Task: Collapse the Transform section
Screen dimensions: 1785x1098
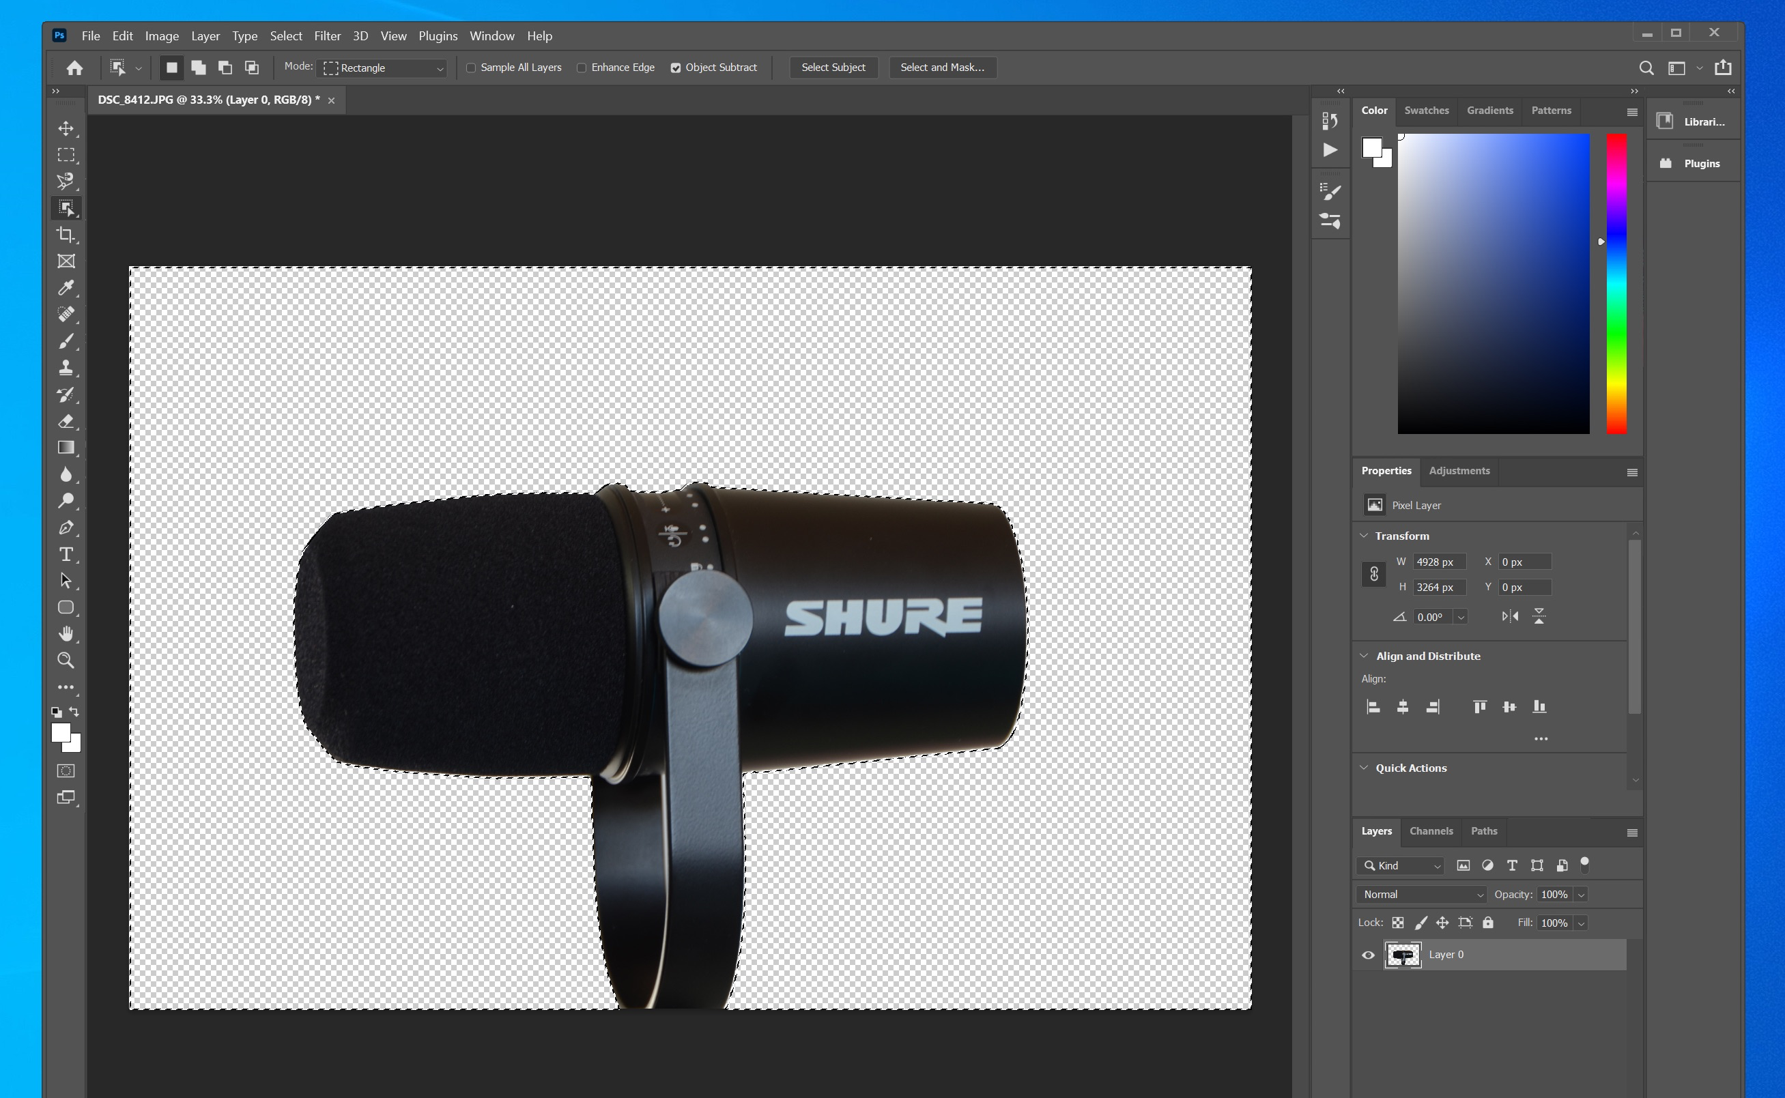Action: (1364, 536)
